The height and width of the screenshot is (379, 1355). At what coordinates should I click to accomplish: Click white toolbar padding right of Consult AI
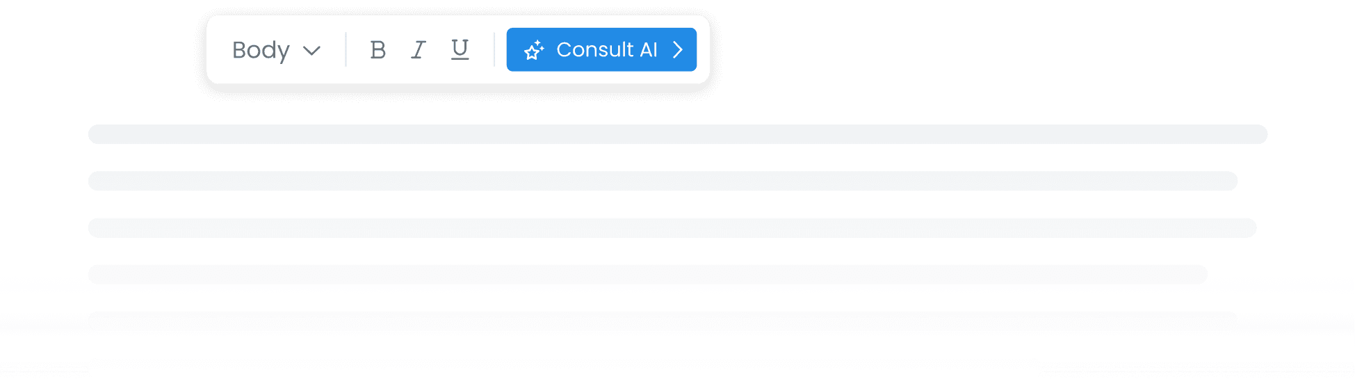703,50
